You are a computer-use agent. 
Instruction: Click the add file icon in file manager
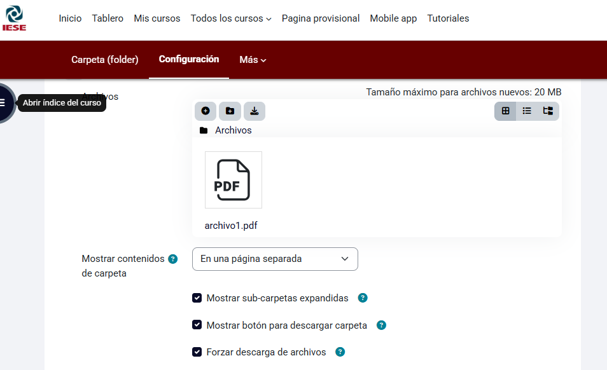tap(206, 111)
